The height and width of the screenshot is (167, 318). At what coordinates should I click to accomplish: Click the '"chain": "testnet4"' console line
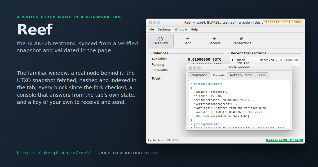pos(211,92)
